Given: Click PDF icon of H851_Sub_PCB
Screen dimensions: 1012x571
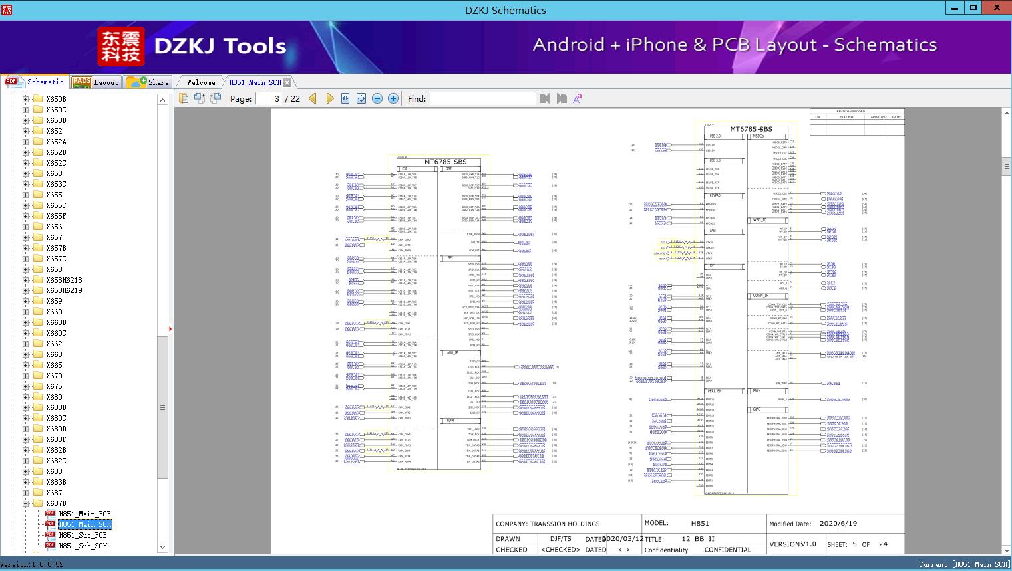Looking at the screenshot, I should coord(50,535).
